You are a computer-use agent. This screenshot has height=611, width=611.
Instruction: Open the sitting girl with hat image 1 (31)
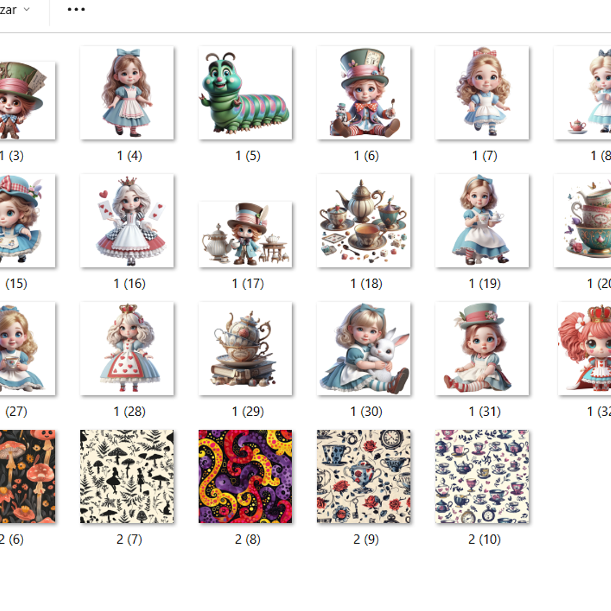(482, 349)
